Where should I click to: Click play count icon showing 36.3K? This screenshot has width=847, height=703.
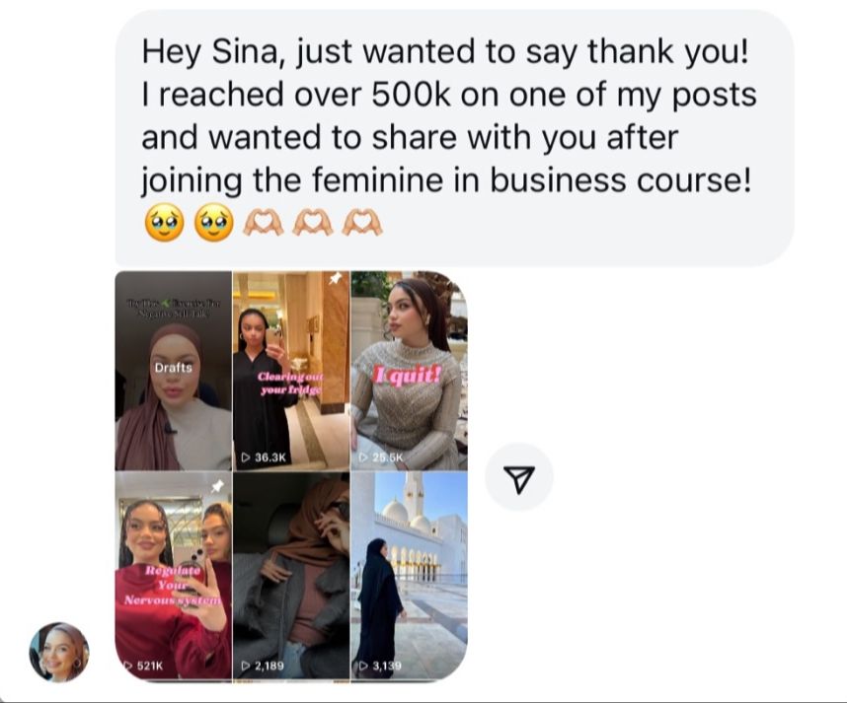click(x=247, y=457)
